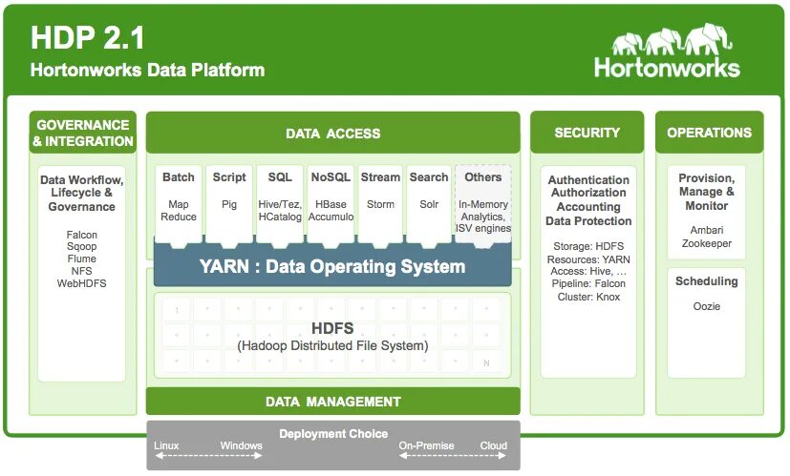Select the Operations header box
The width and height of the screenshot is (790, 476).
710,133
